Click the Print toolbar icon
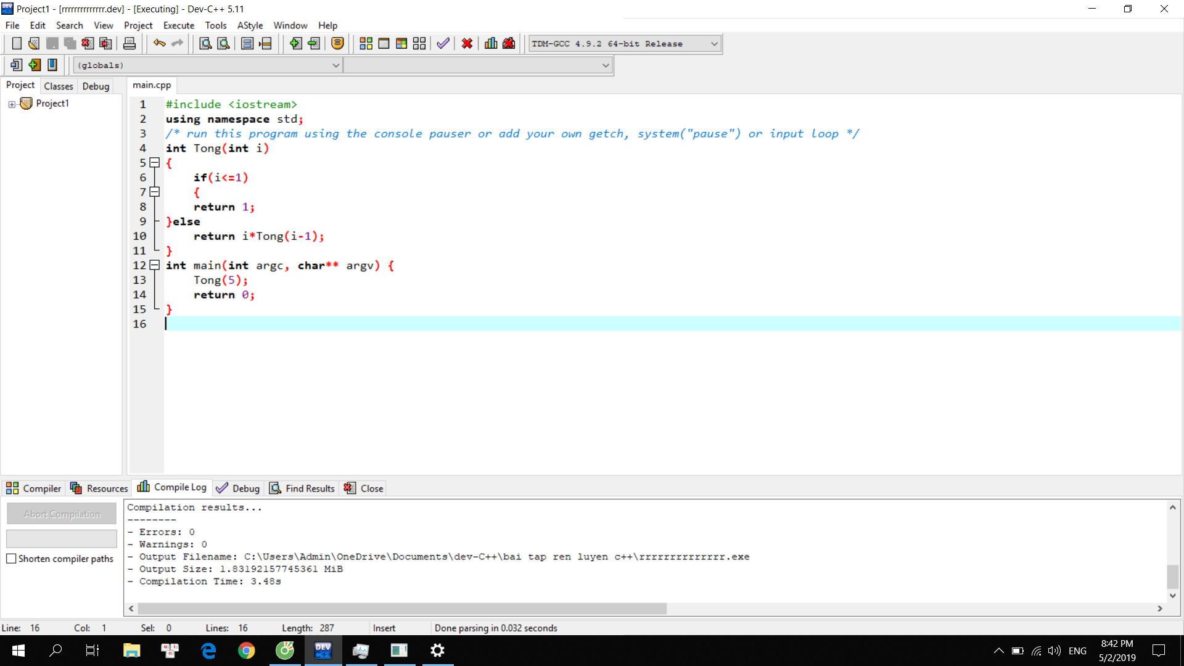Viewport: 1184px width, 666px height. (x=129, y=43)
